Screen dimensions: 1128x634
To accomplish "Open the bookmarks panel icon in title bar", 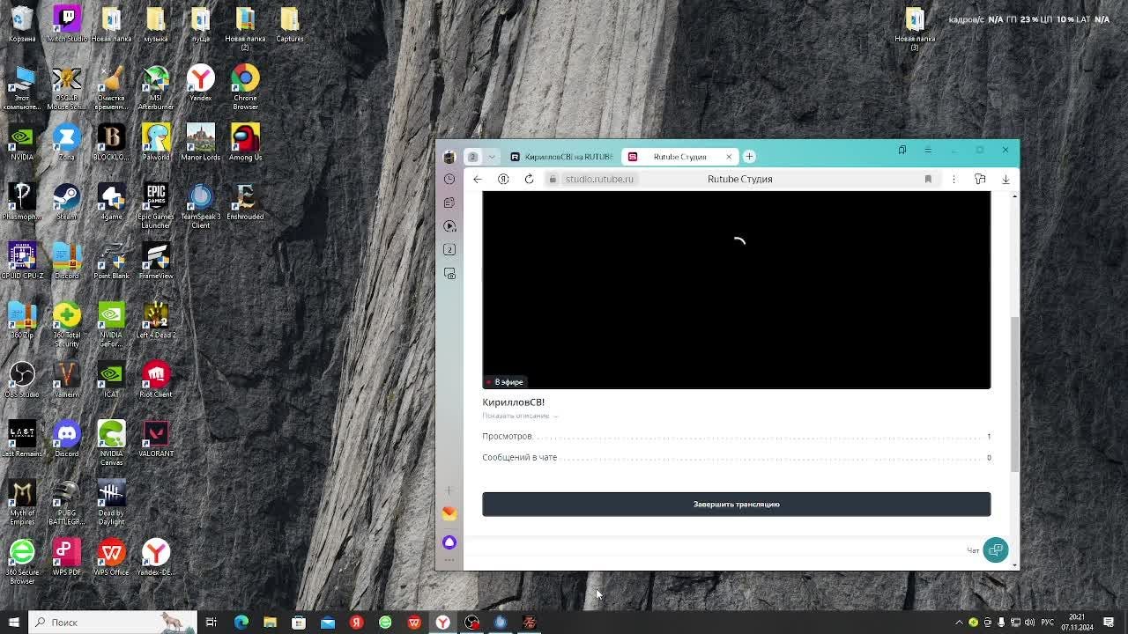I will coord(902,151).
